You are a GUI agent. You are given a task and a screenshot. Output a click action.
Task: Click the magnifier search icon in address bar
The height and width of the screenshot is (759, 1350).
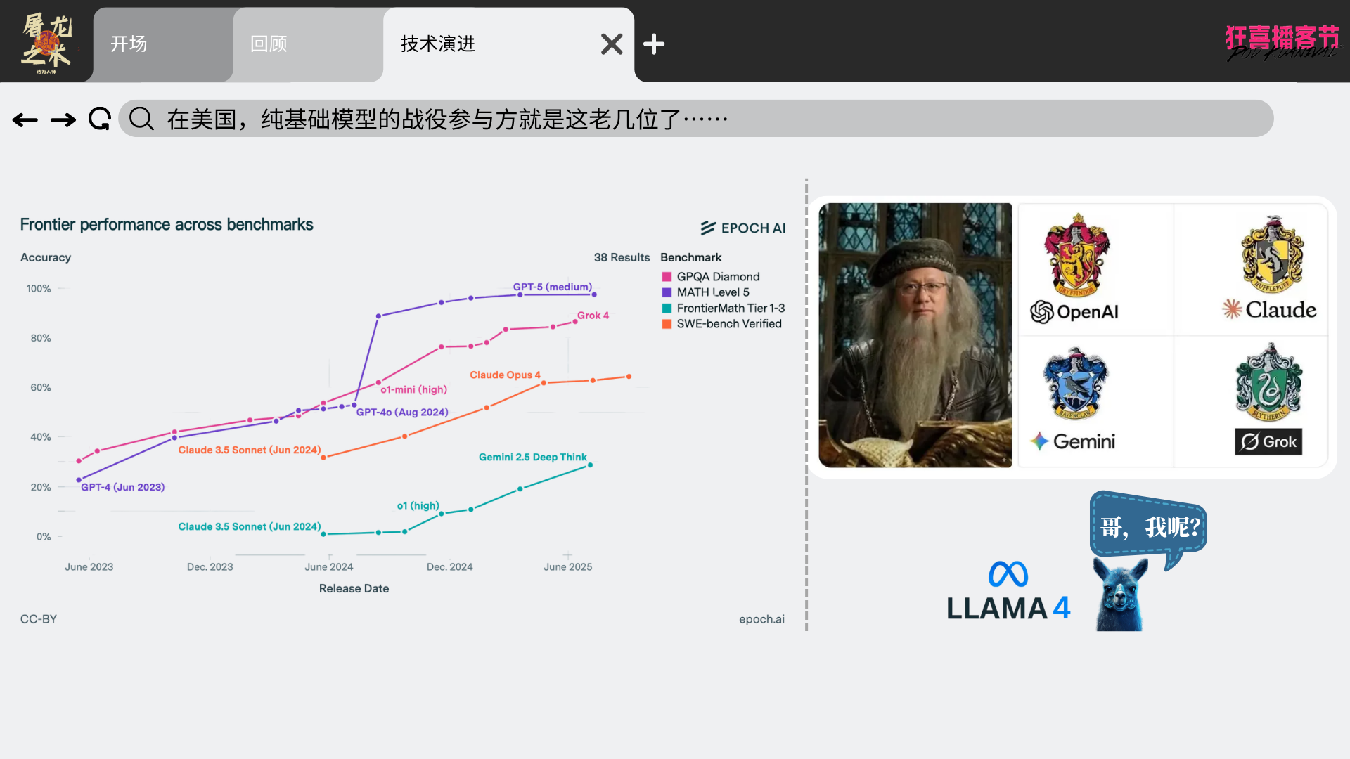(x=141, y=119)
